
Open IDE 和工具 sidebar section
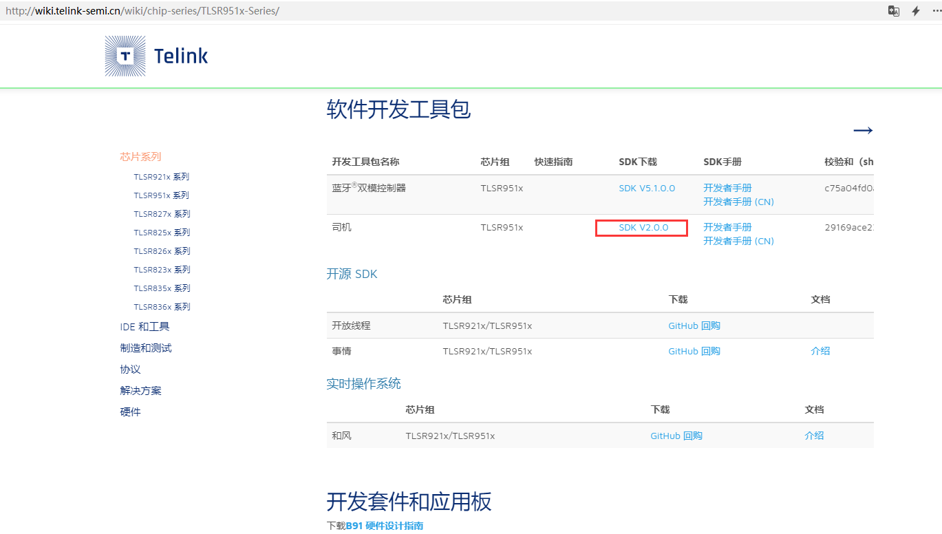pos(144,327)
